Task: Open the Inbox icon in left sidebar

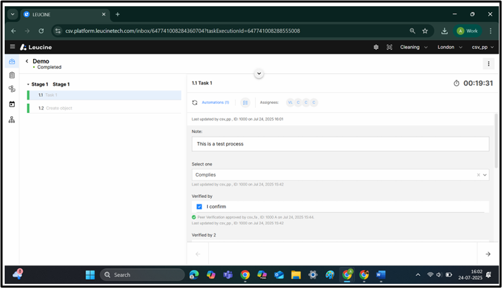Action: click(12, 62)
